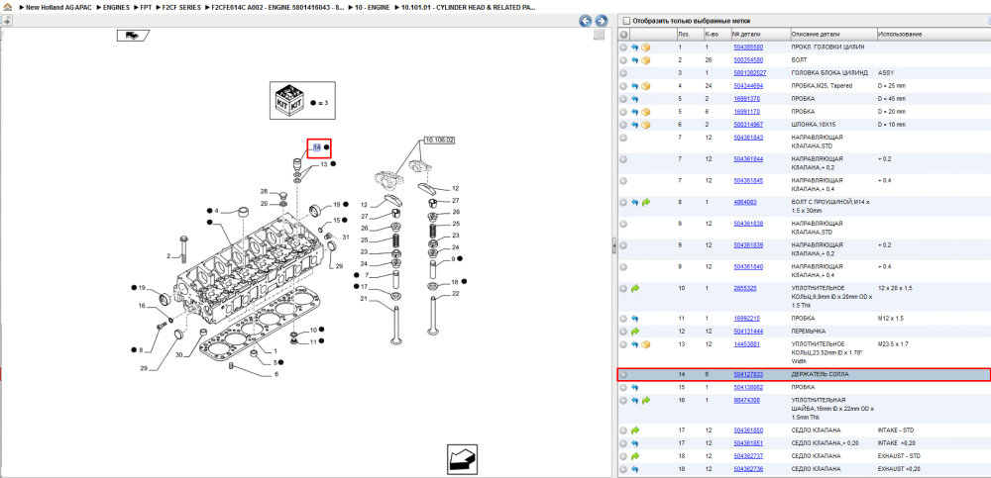991x478 pixels.
Task: Click the KIT legend icon in the diagram
Action: (x=290, y=101)
